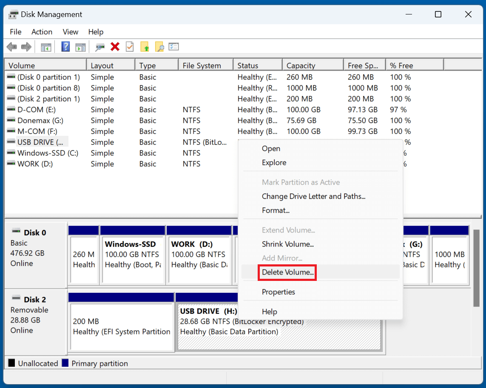Click the folder with magnifier toolbar icon

coord(159,47)
